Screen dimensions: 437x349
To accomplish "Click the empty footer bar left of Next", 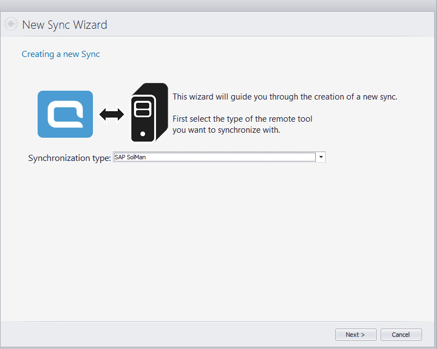I will click(166, 334).
